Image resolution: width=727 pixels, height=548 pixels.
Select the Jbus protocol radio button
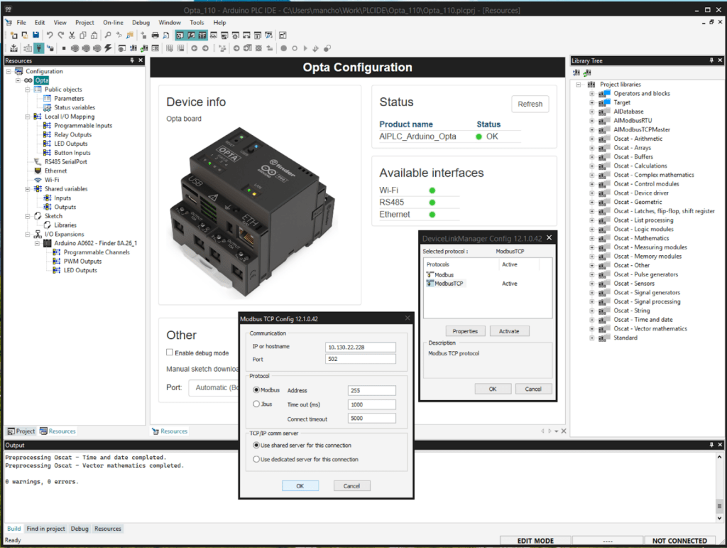256,404
